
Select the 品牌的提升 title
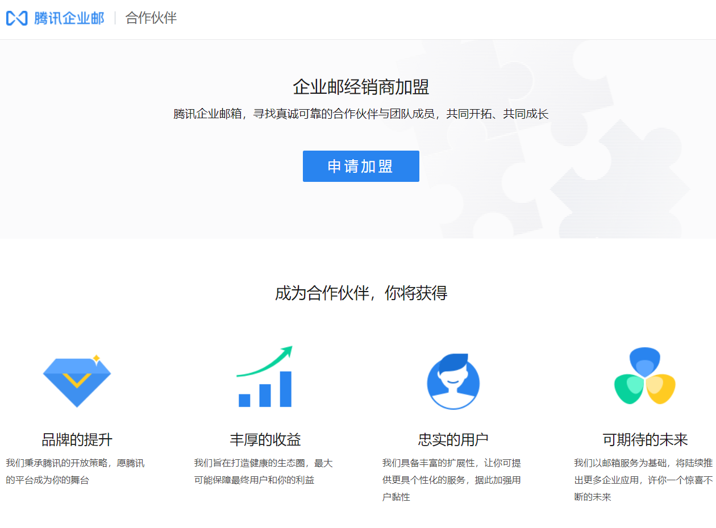click(x=77, y=439)
